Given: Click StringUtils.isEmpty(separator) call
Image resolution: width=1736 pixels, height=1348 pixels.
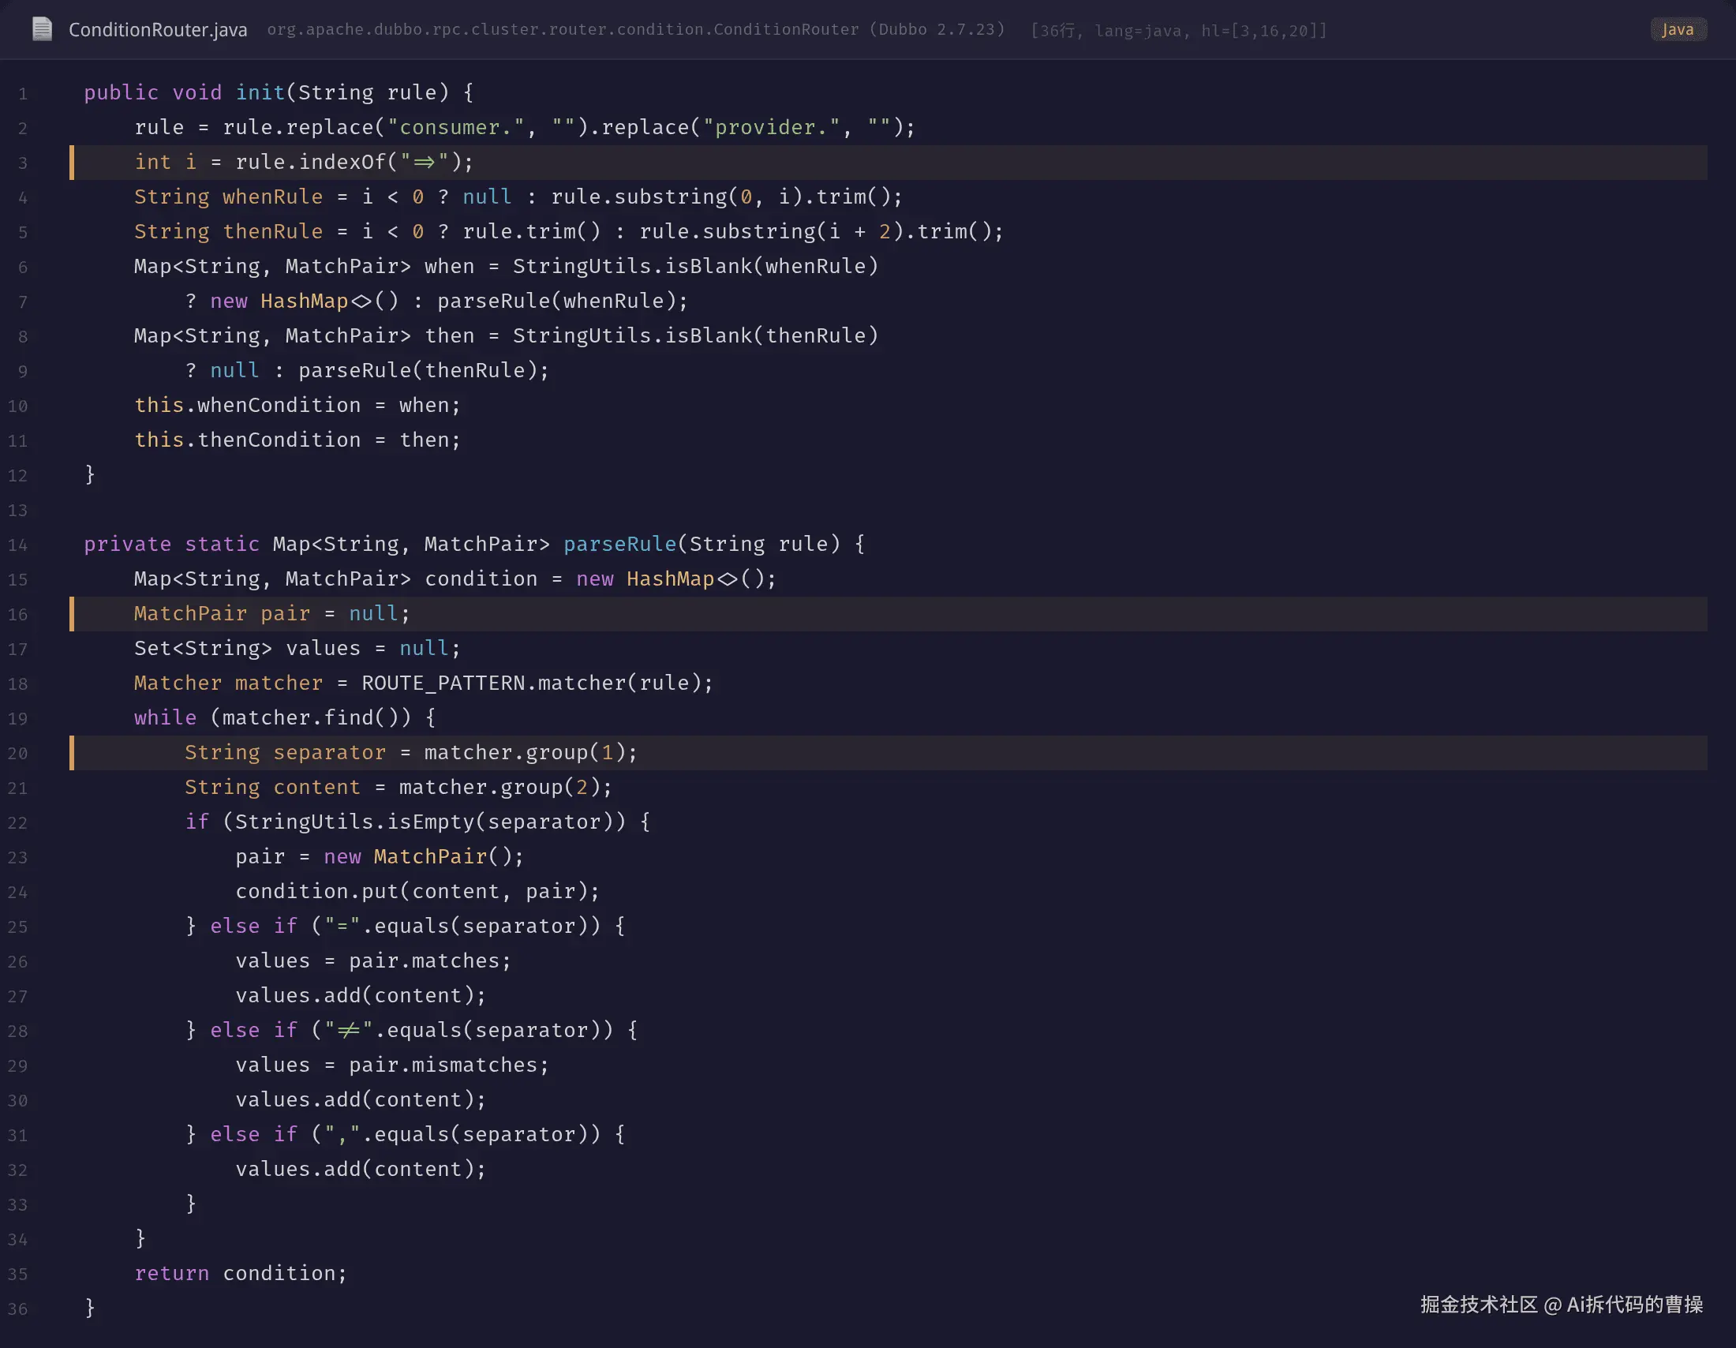Looking at the screenshot, I should point(424,822).
